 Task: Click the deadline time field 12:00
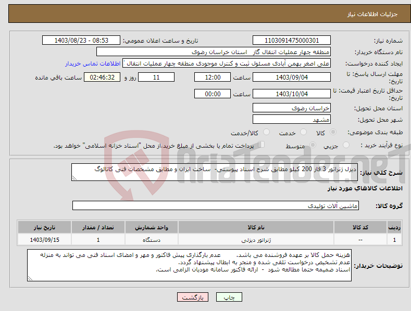(213, 77)
